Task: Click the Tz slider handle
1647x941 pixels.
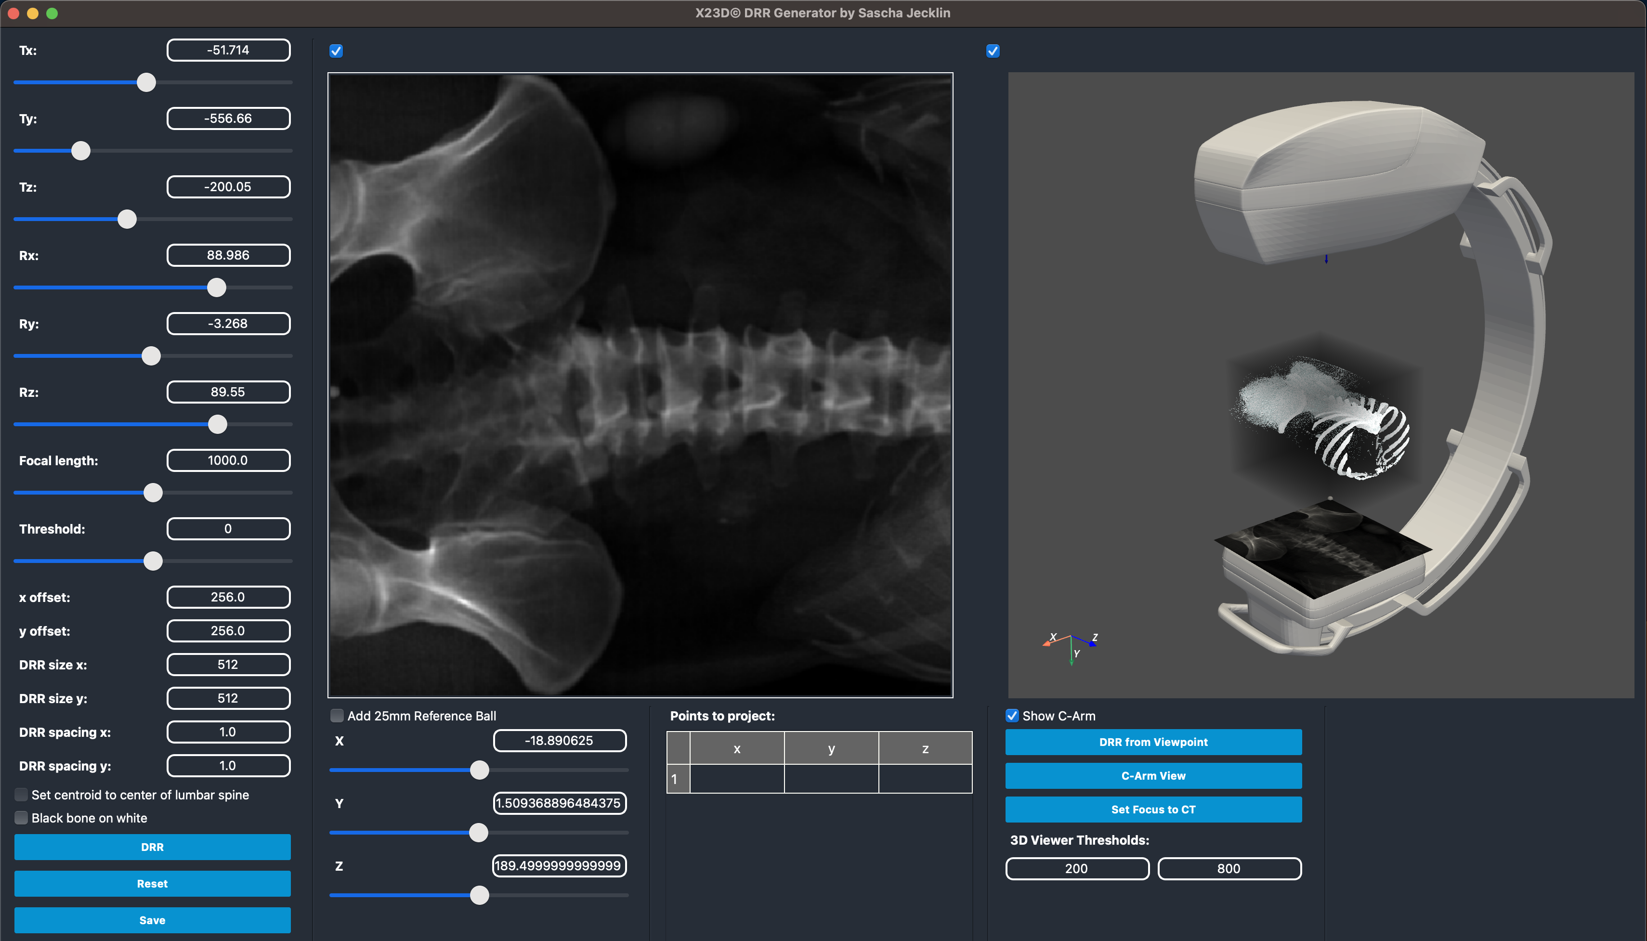Action: [127, 219]
